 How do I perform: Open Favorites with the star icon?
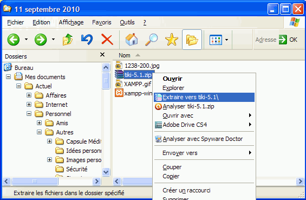172,40
